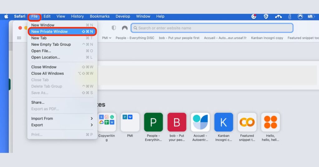Click the Search or enter website name field
Viewport: 319px width, 167px height.
(212, 28)
